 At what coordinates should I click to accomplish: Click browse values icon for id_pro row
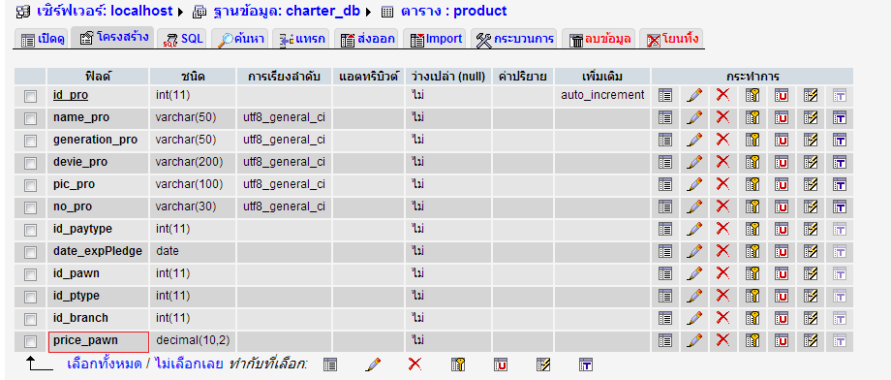click(664, 95)
